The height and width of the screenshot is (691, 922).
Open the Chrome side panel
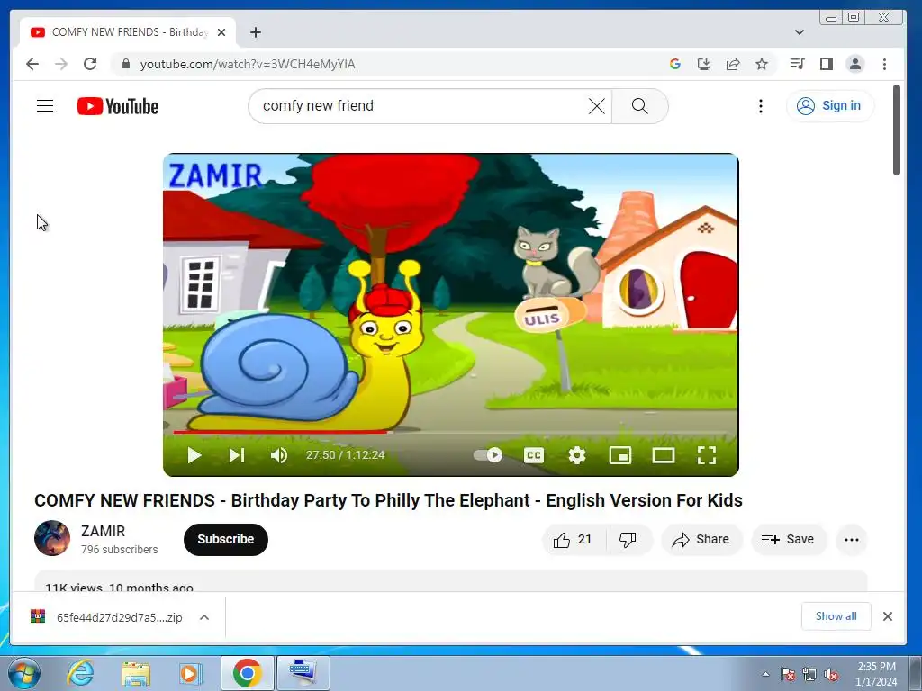click(x=827, y=64)
